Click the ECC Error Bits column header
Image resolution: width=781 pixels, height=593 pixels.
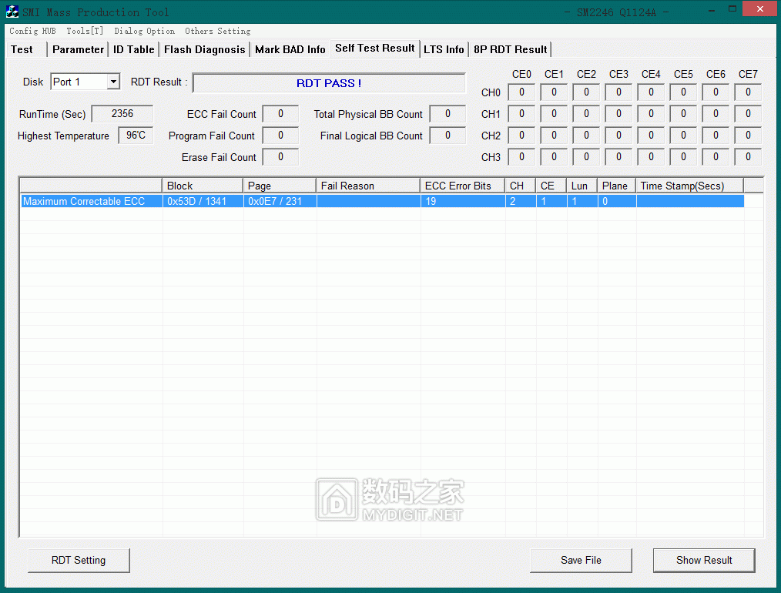[x=462, y=186]
